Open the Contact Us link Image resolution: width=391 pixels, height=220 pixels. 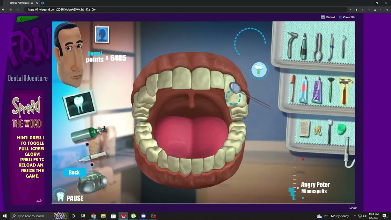pyautogui.click(x=347, y=17)
